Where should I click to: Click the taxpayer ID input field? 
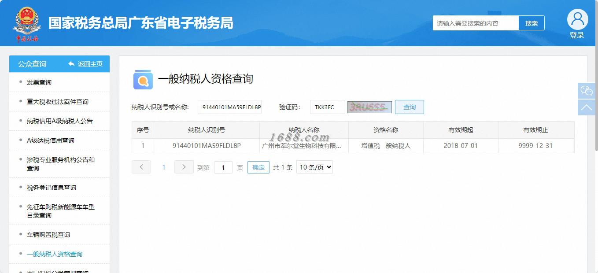[x=229, y=107]
